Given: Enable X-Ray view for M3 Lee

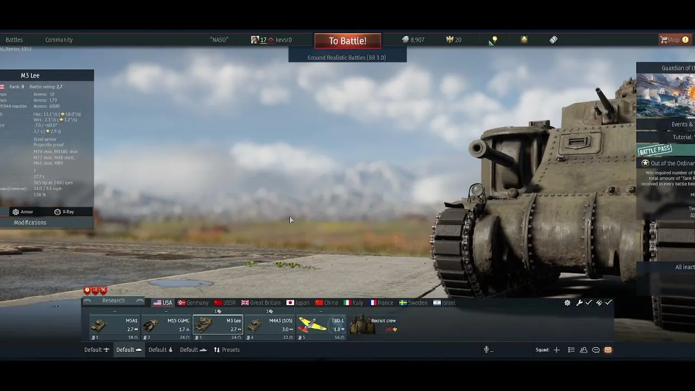Looking at the screenshot, I should point(64,212).
